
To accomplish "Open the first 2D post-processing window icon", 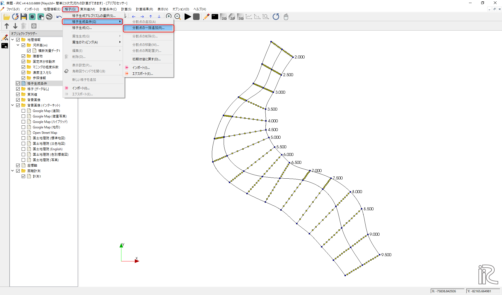I will [223, 17].
